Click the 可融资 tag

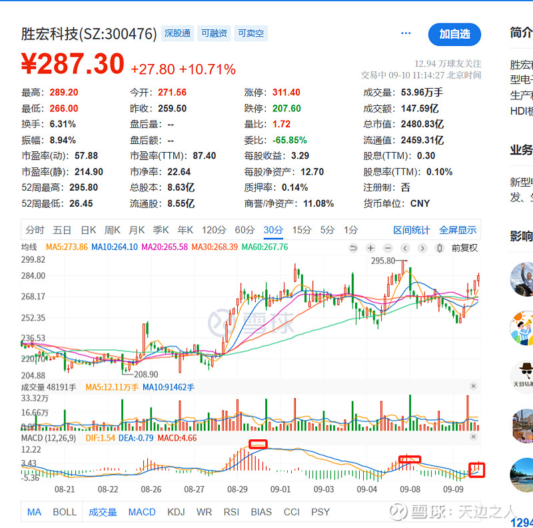point(214,33)
